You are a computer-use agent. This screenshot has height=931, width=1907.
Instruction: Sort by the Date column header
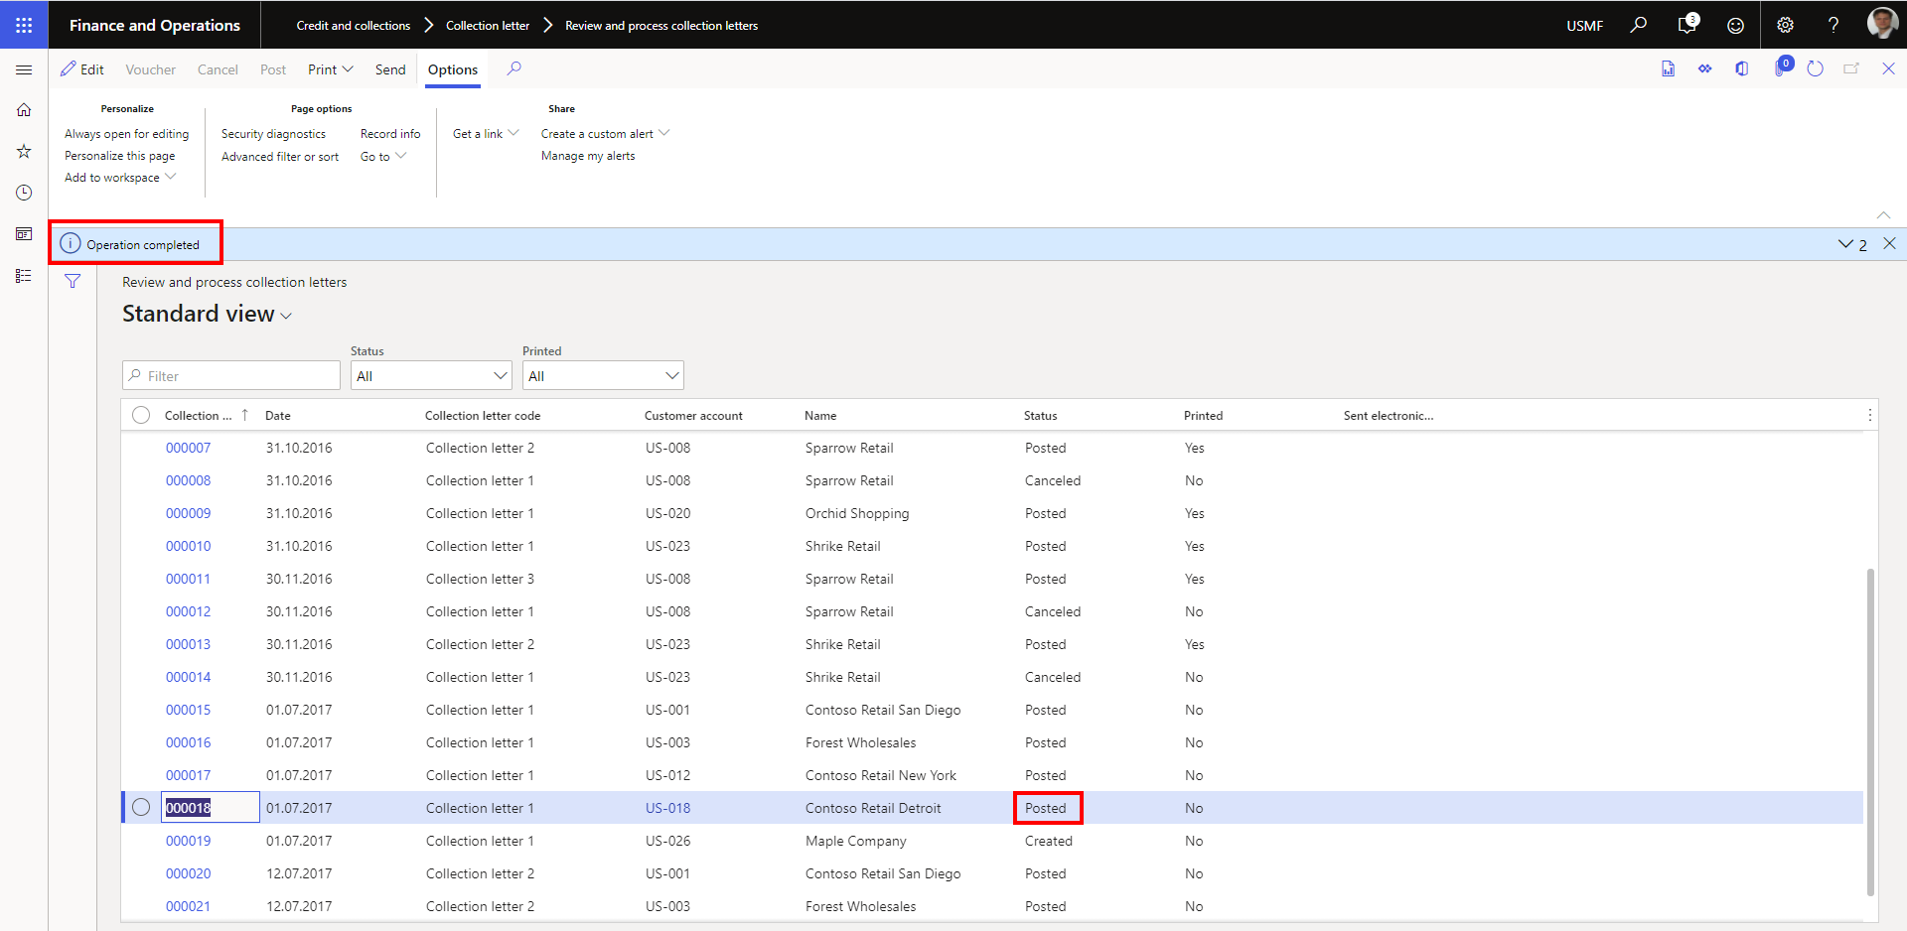pos(278,415)
